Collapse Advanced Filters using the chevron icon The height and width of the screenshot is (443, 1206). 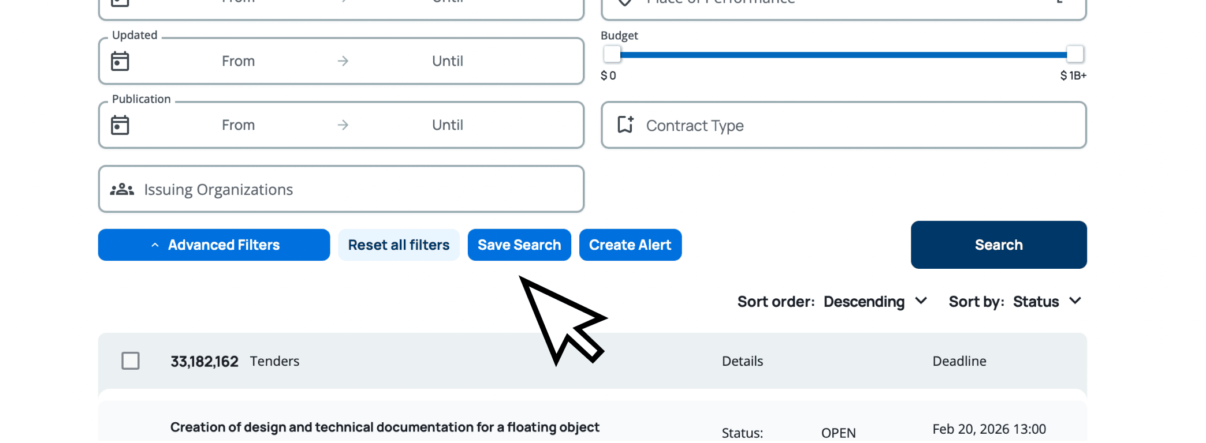155,245
